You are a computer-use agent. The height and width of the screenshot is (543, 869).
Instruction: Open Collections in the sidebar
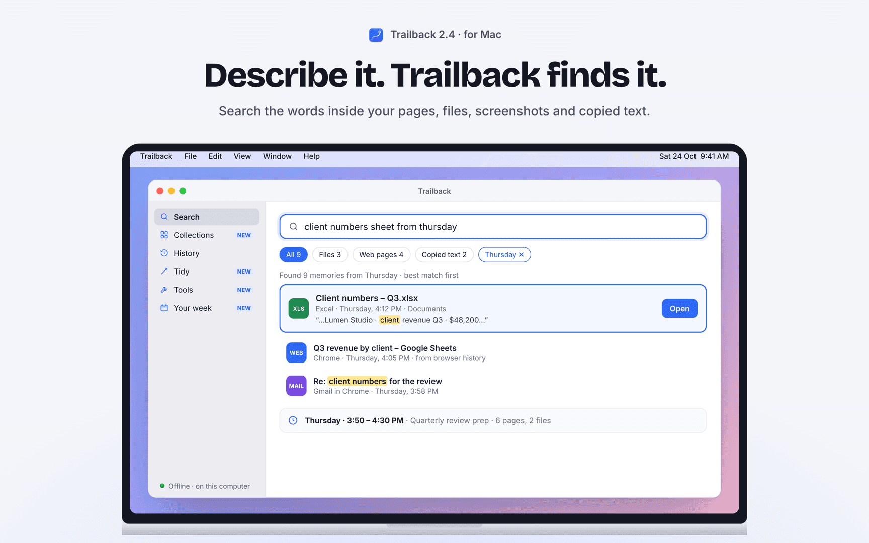(207, 235)
